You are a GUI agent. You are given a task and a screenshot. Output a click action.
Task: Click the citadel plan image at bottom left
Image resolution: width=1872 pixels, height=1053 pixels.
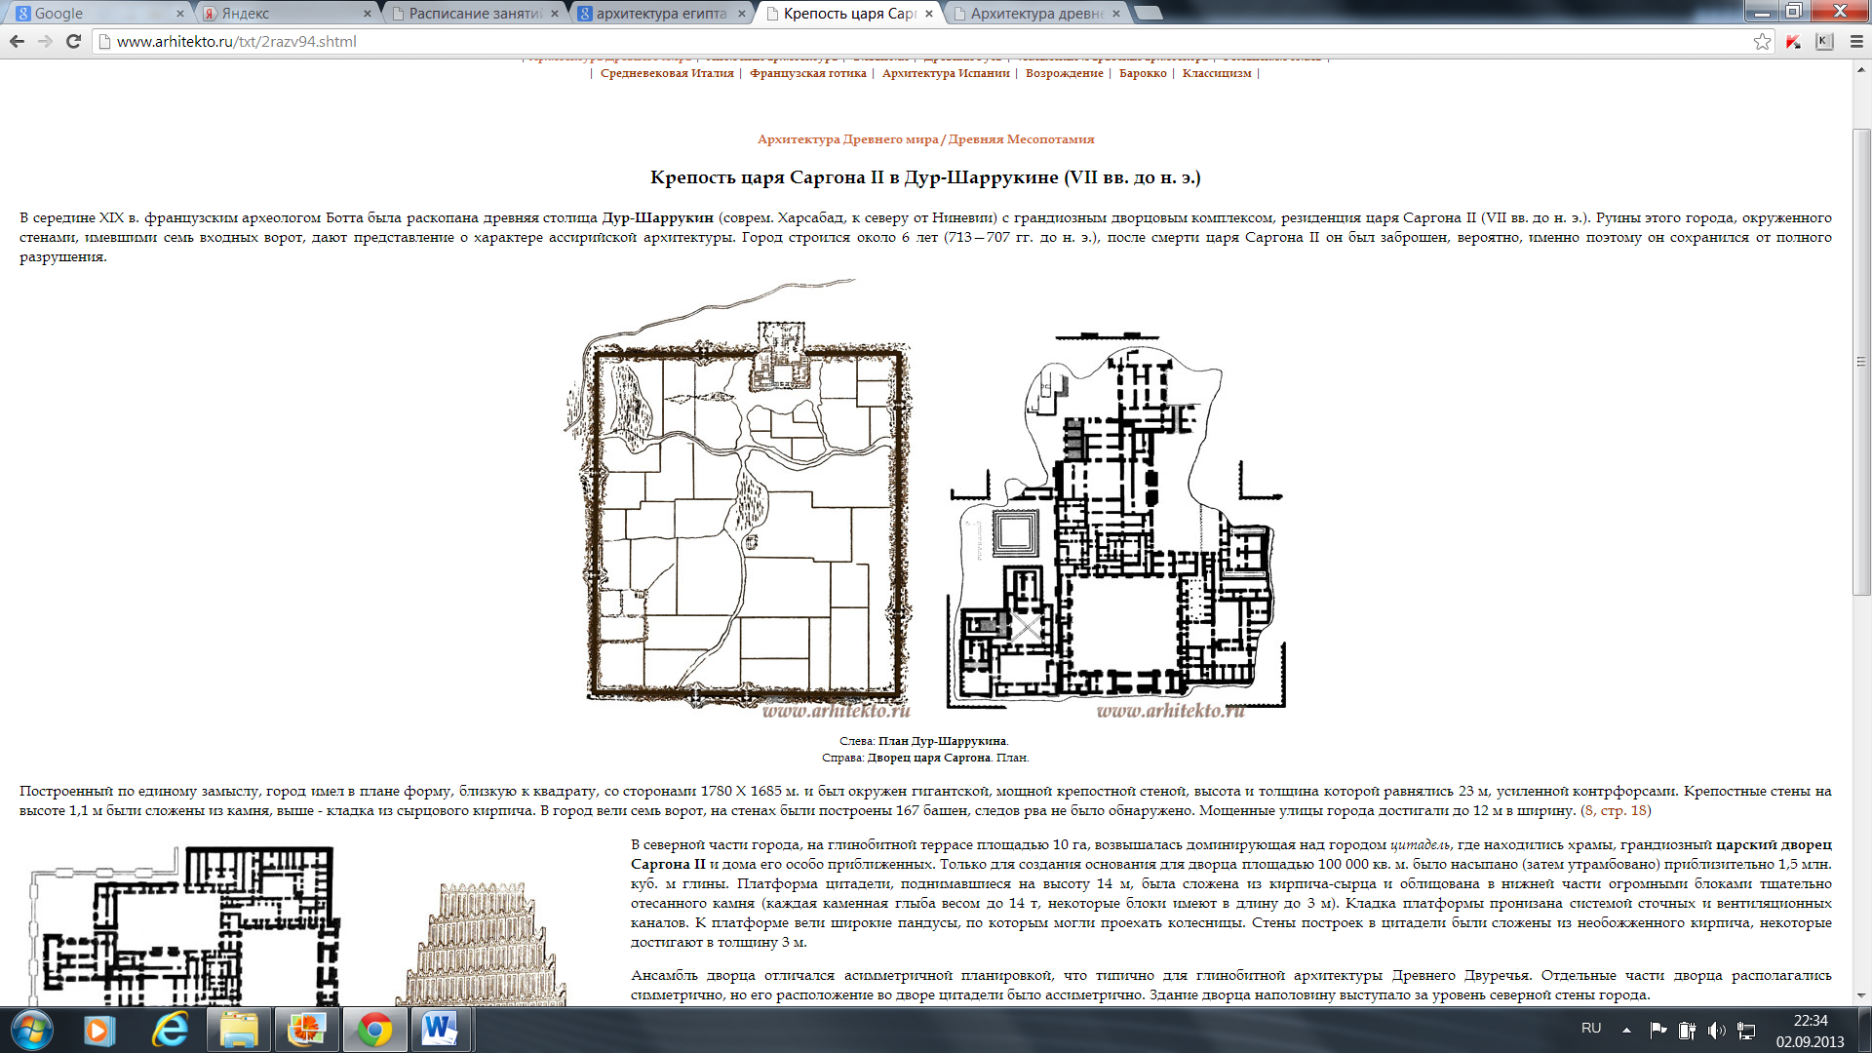185,925
